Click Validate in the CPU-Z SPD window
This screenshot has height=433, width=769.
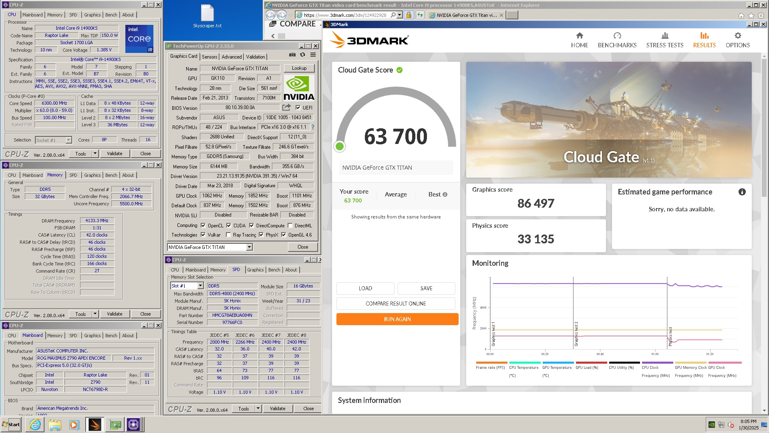pyautogui.click(x=278, y=409)
